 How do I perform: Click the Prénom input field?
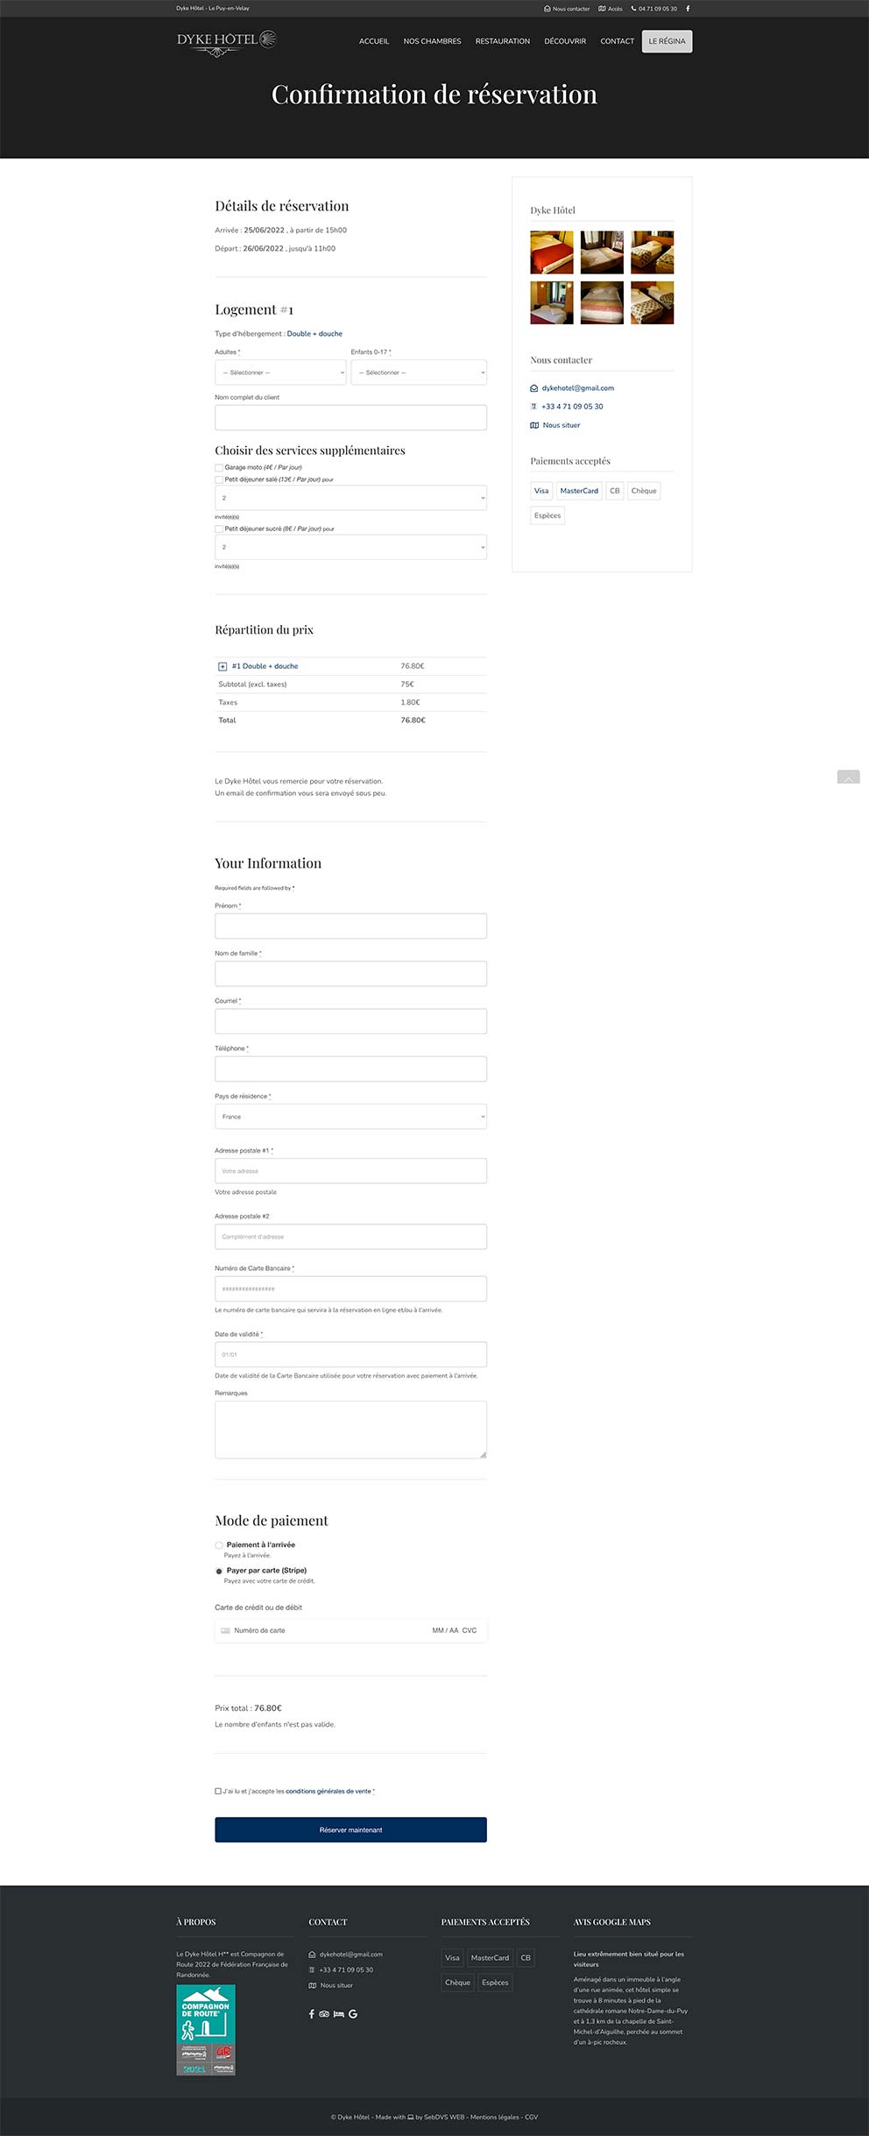(350, 926)
